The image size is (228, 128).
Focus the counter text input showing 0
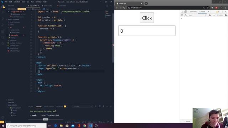tap(147, 31)
